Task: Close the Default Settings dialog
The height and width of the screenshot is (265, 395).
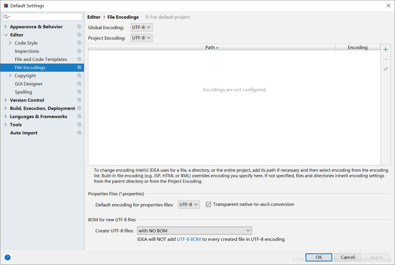Action: click(389, 6)
